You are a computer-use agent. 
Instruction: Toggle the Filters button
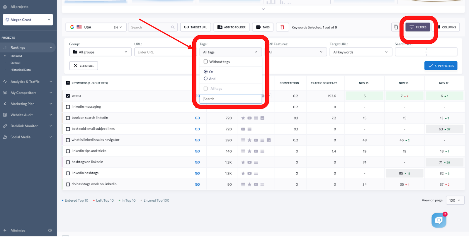[x=418, y=27]
